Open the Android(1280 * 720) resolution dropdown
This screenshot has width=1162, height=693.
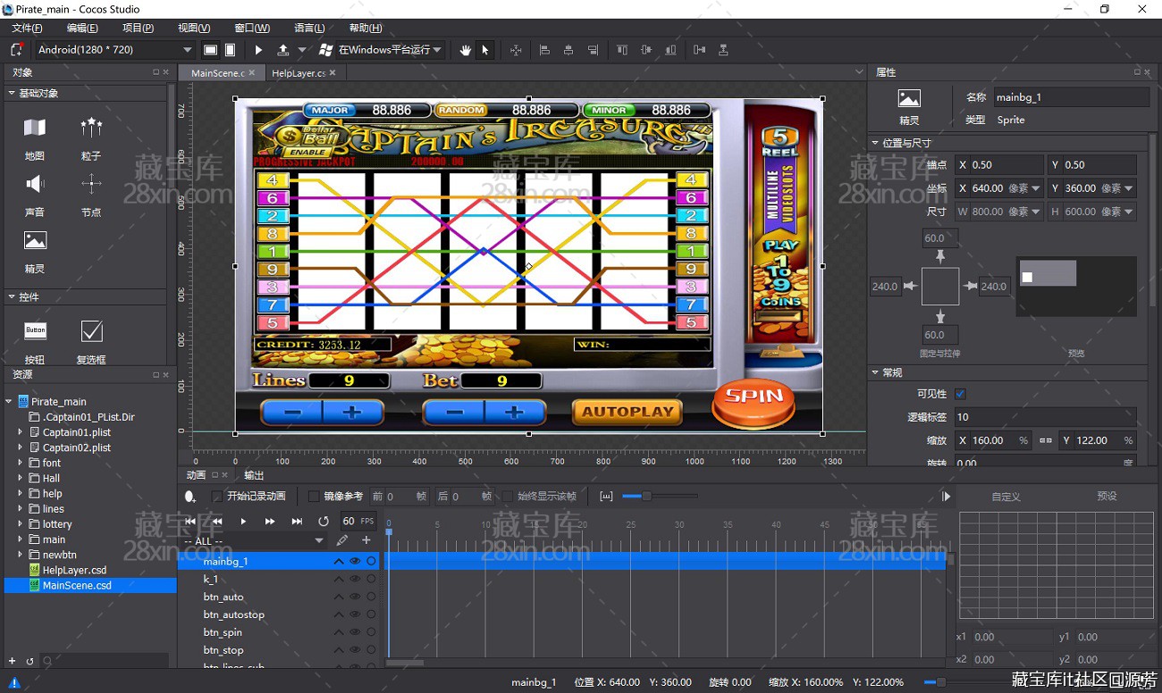pos(114,50)
